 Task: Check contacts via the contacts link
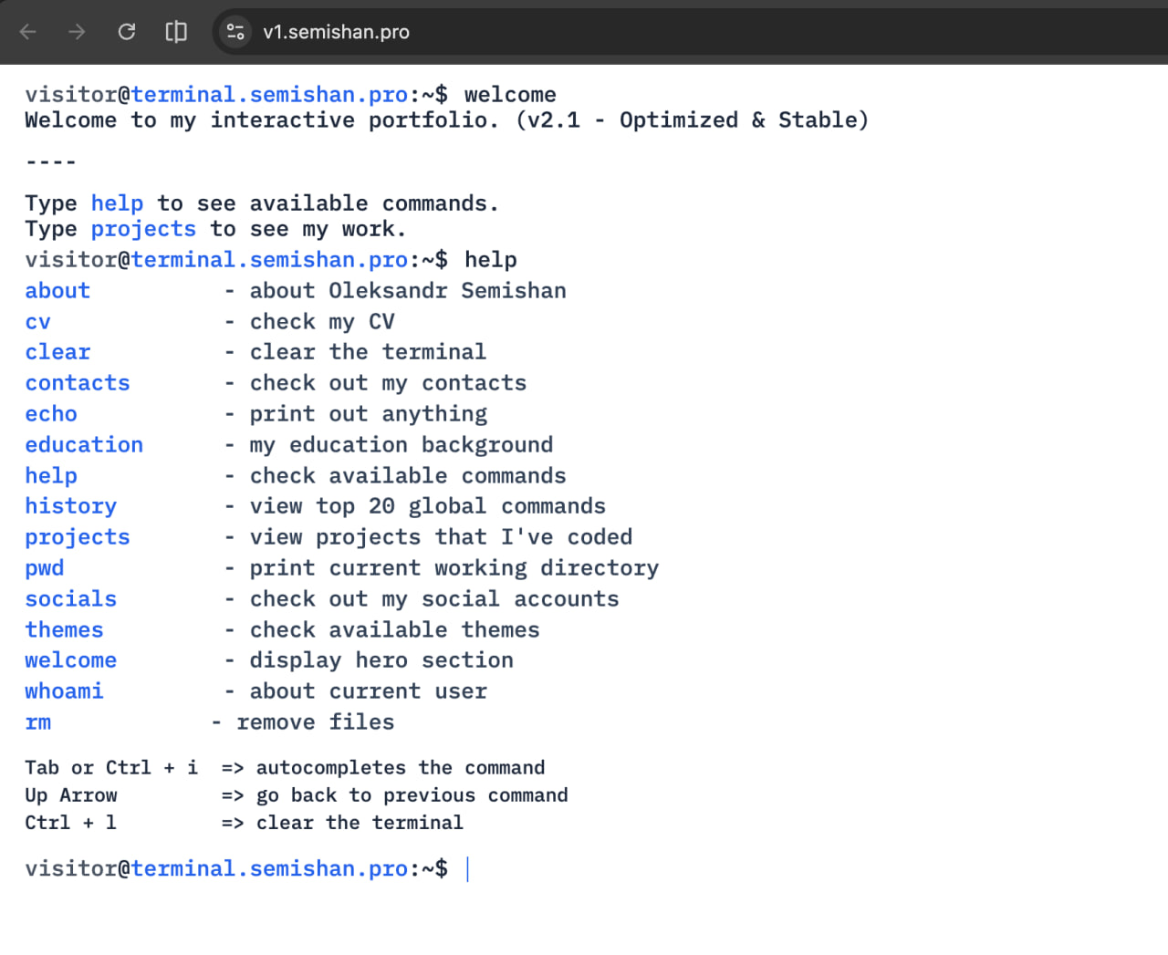pos(77,382)
